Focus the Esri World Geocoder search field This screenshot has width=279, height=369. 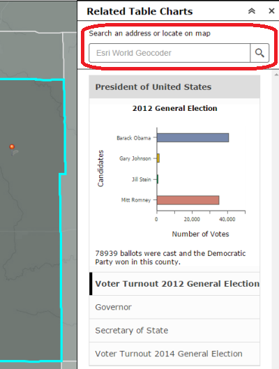(x=169, y=53)
